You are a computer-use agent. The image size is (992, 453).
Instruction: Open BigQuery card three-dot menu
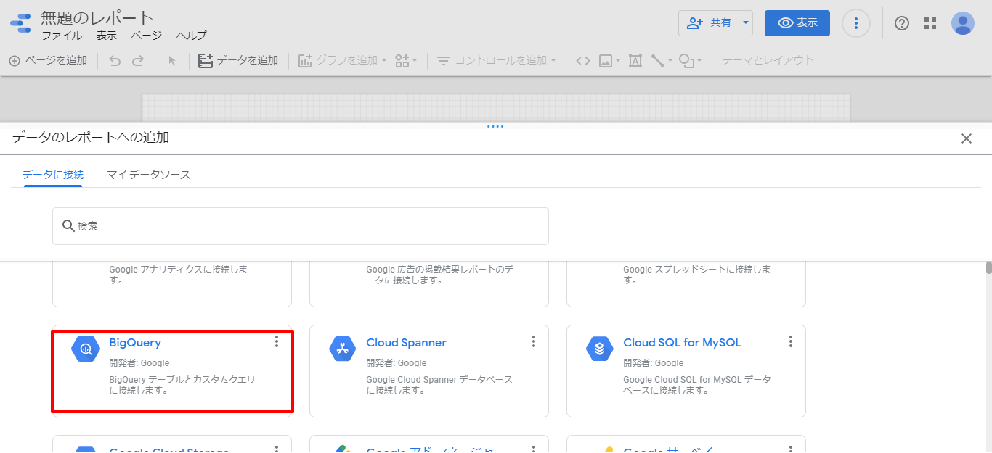point(277,341)
